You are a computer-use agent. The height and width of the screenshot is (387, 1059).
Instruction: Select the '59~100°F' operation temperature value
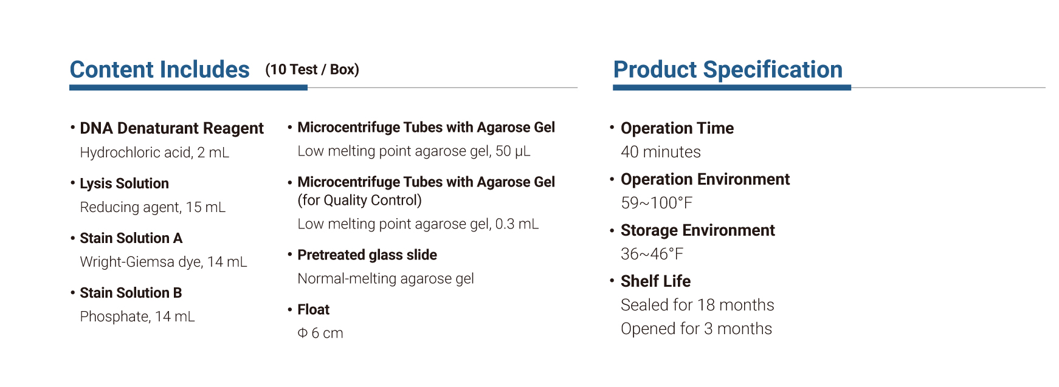657,203
